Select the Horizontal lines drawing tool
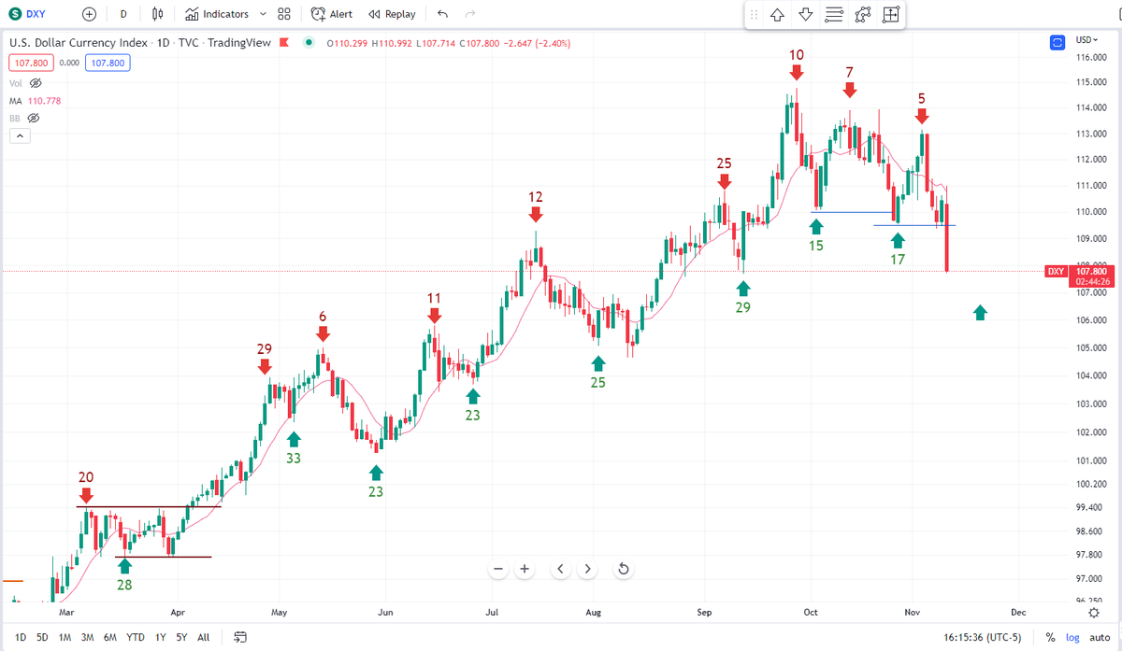This screenshot has width=1122, height=651. [x=834, y=15]
